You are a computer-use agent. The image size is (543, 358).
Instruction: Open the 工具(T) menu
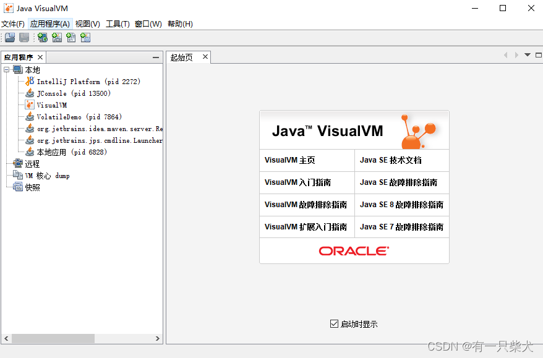[118, 24]
